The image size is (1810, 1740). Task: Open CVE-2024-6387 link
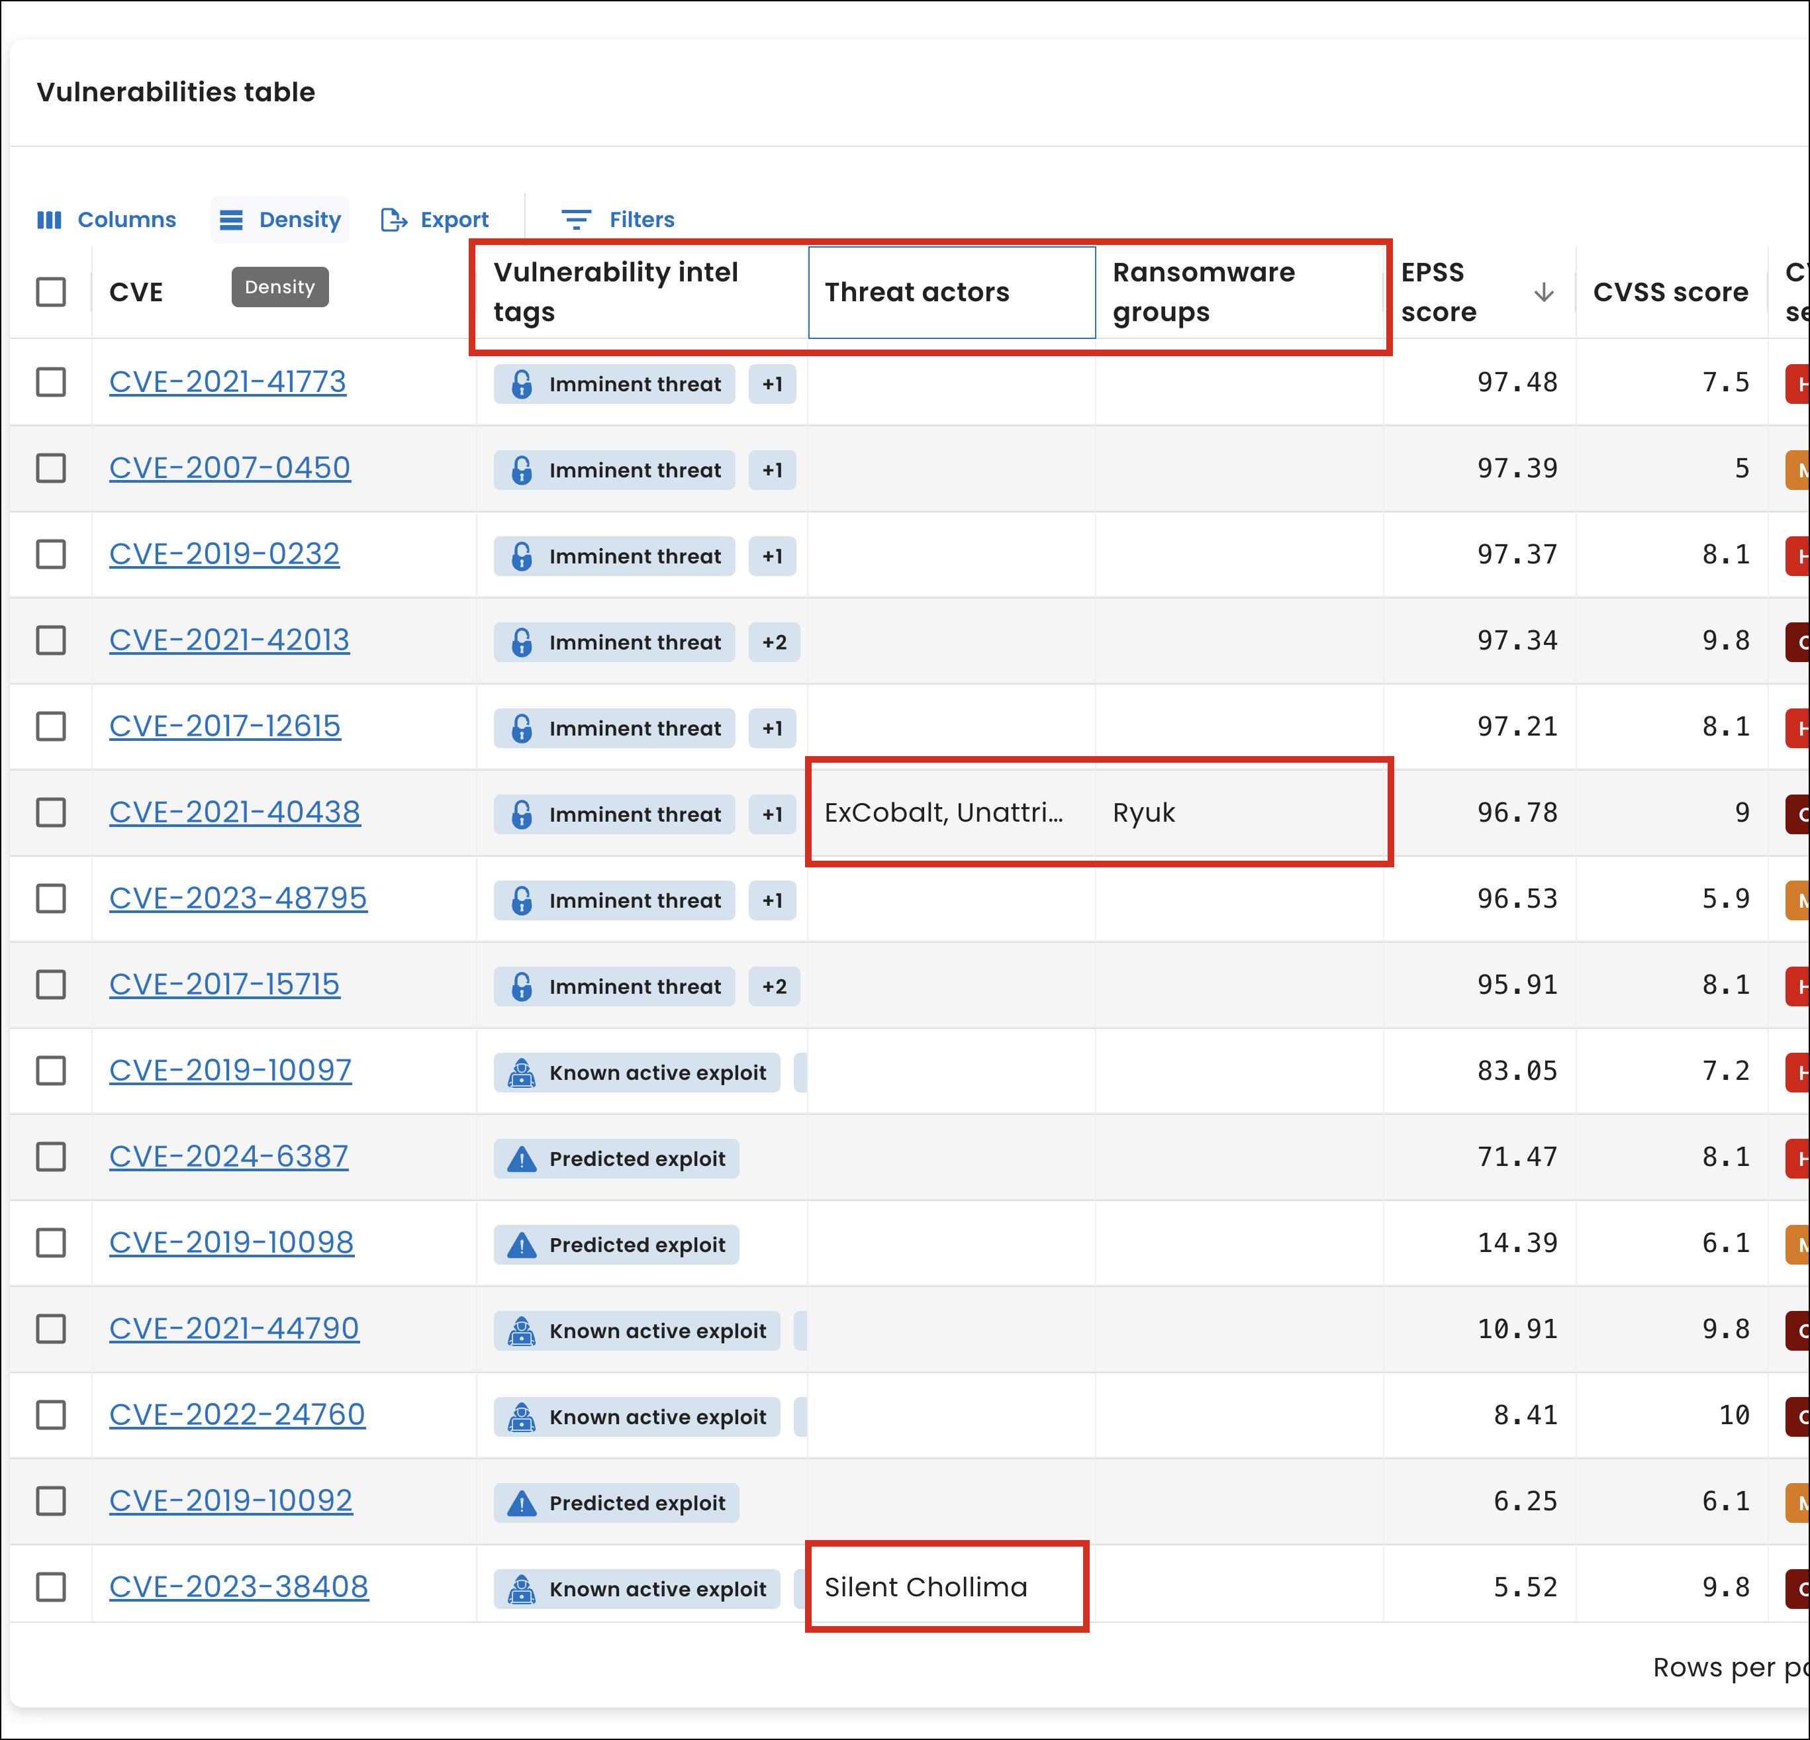click(x=229, y=1156)
